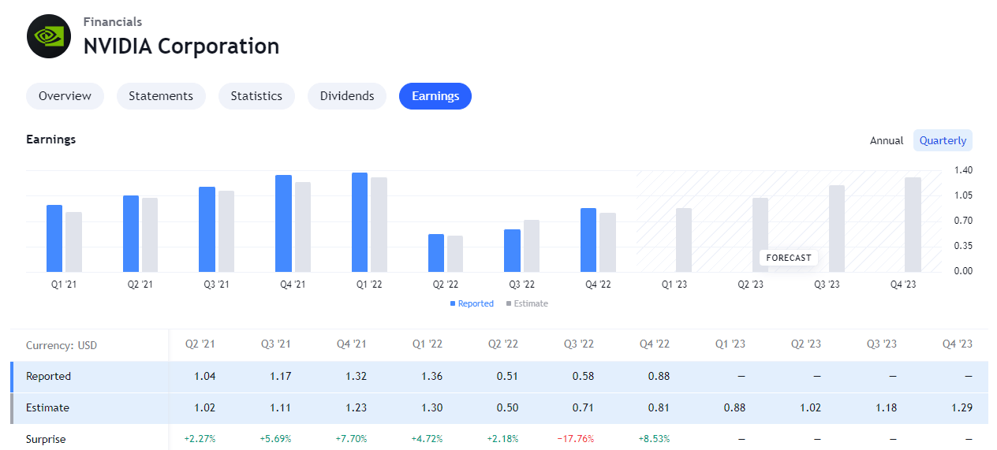Viewport: 997px width, 450px height.
Task: Click the reported 0.88 for Q4 '22
Action: tap(659, 376)
